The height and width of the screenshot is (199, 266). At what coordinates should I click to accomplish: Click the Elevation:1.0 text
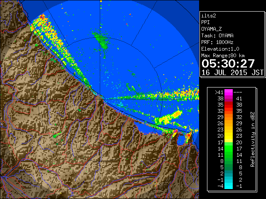[x=220, y=49]
